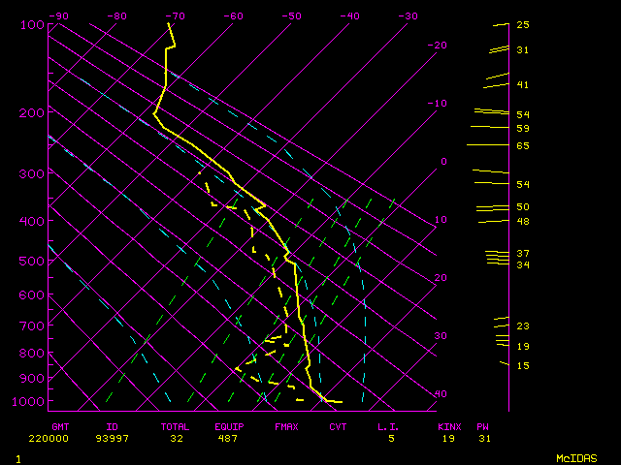Select the KINX header label
This screenshot has width=621, height=465.
coord(449,426)
